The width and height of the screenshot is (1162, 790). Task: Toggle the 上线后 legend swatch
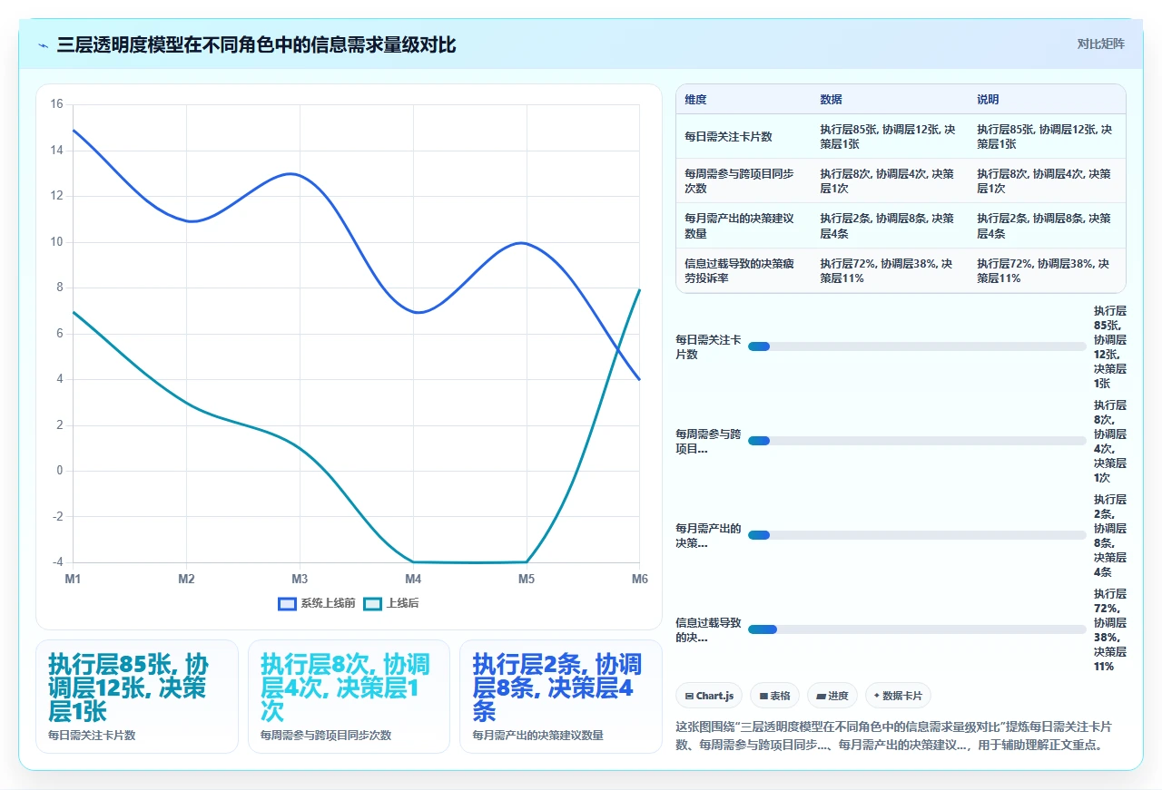click(372, 603)
